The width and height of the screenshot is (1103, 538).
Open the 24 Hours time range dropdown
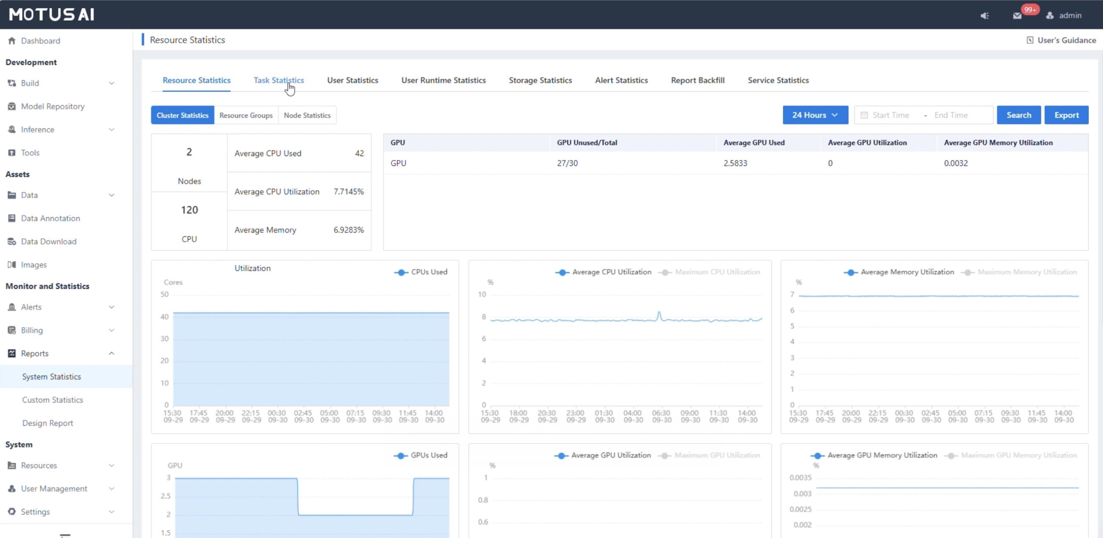[x=815, y=115]
